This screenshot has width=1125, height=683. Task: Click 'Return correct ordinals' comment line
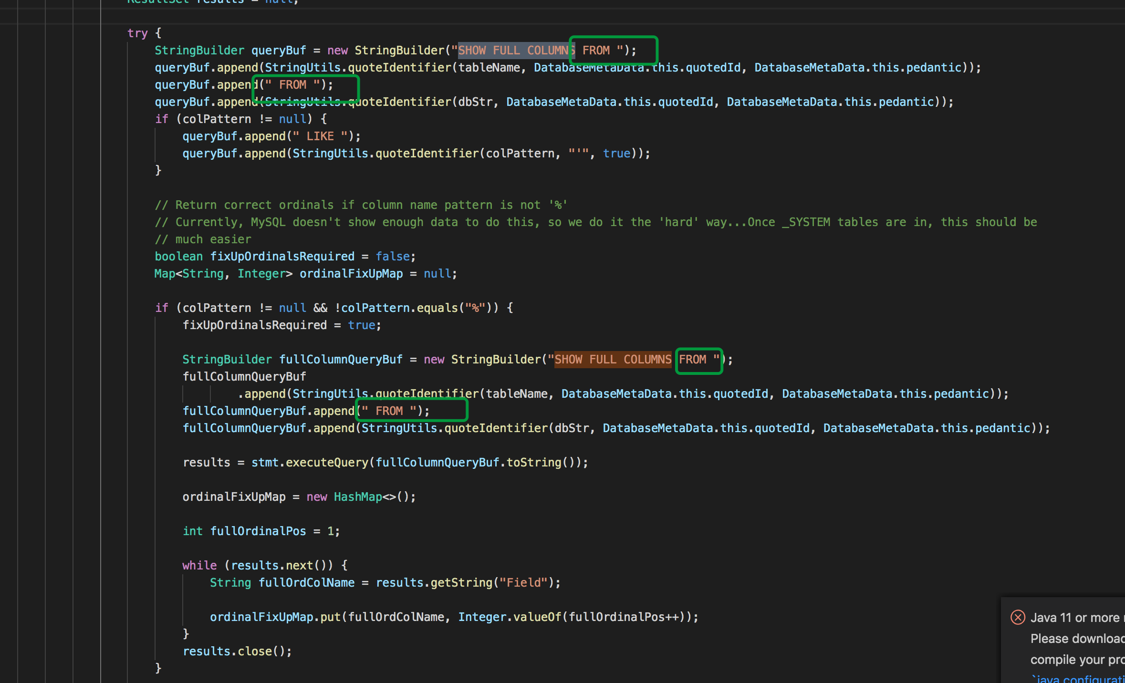coord(360,205)
